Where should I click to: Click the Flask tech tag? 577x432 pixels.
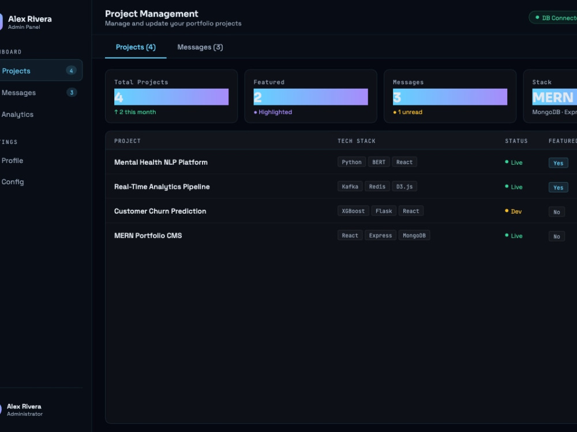point(384,211)
